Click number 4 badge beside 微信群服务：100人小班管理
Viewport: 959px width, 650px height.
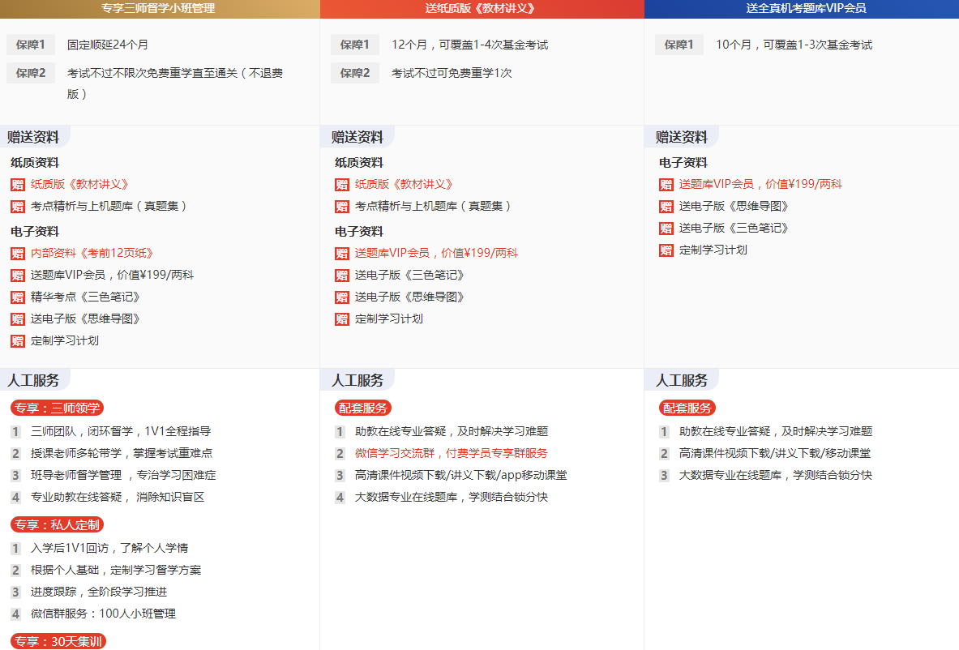click(x=16, y=614)
